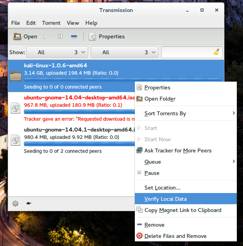This screenshot has height=246, width=243.
Task: Click the Transmission window title
Action: (116, 10)
